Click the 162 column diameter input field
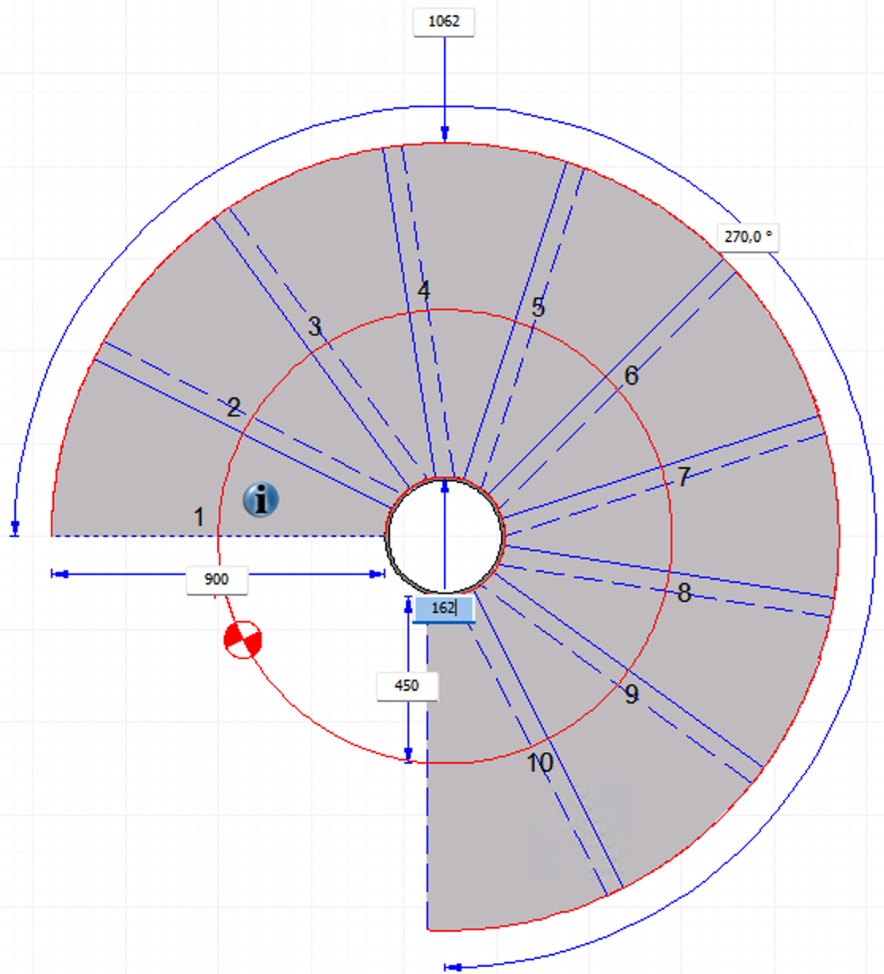This screenshot has height=974, width=884. 443,608
